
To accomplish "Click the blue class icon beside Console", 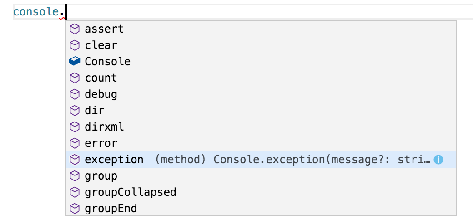I will coord(75,61).
